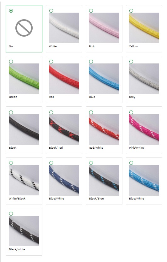The height and width of the screenshot is (262, 167).
Task: Click the Yellow label text
Action: point(133,46)
